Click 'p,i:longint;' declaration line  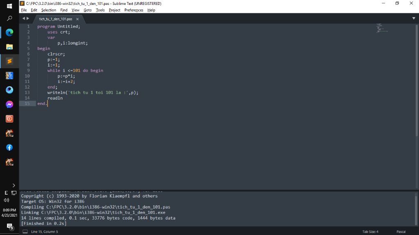point(73,43)
